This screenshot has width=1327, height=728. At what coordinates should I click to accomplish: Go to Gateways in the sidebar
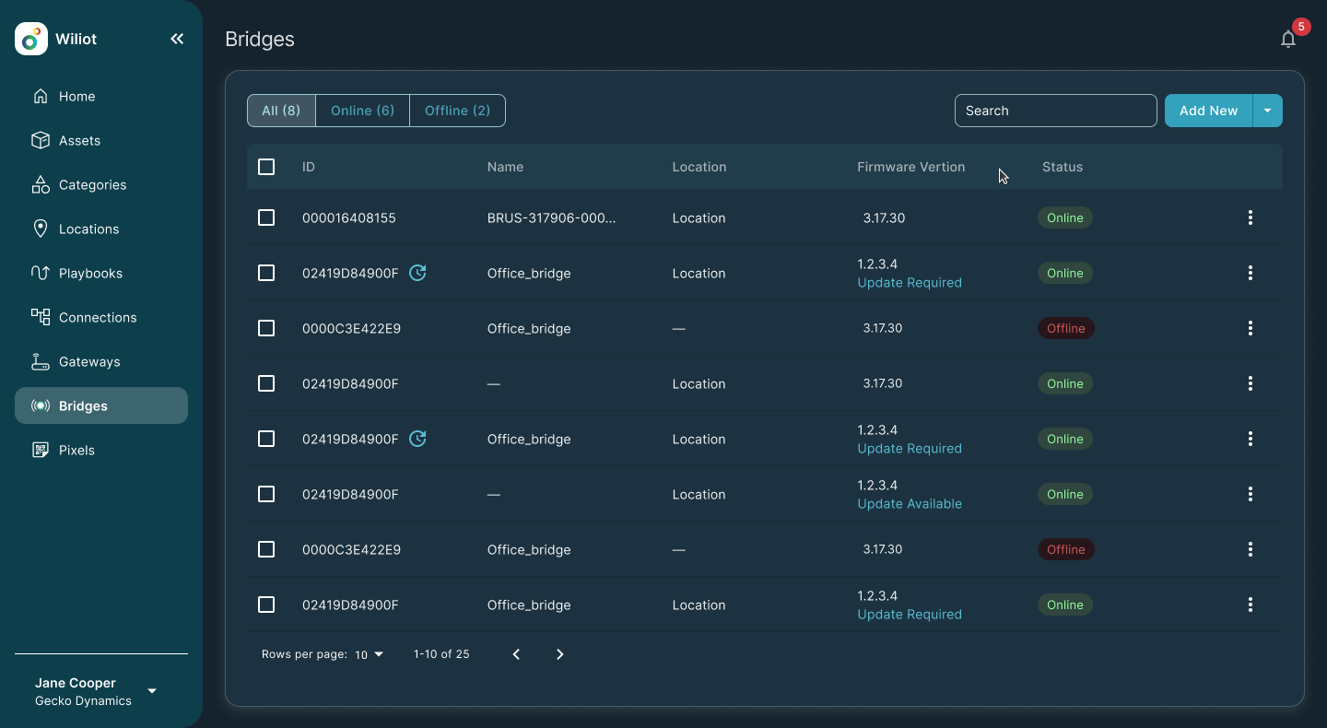(x=101, y=361)
